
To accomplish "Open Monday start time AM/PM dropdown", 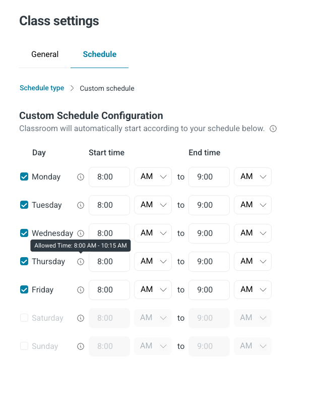I will point(153,177).
